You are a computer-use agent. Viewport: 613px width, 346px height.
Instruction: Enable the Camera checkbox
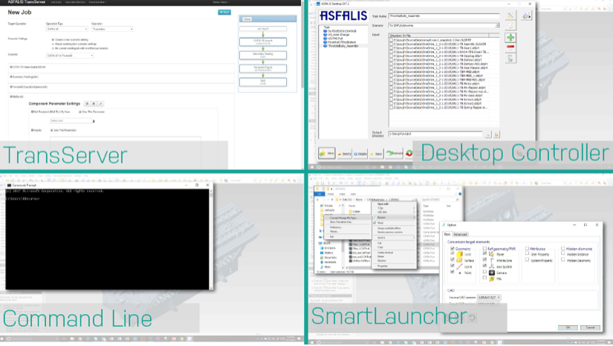point(484,272)
